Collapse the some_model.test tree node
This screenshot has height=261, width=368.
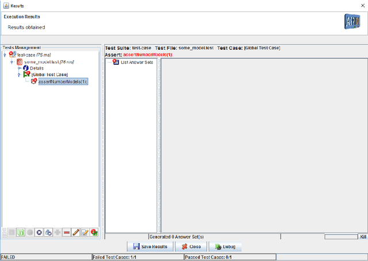coord(12,62)
